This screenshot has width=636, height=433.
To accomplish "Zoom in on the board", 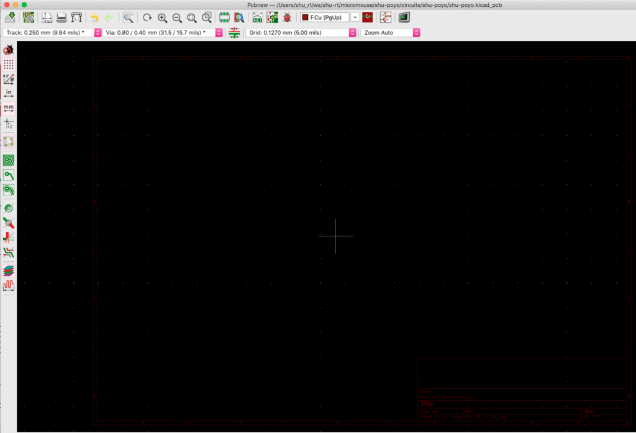I will [162, 17].
